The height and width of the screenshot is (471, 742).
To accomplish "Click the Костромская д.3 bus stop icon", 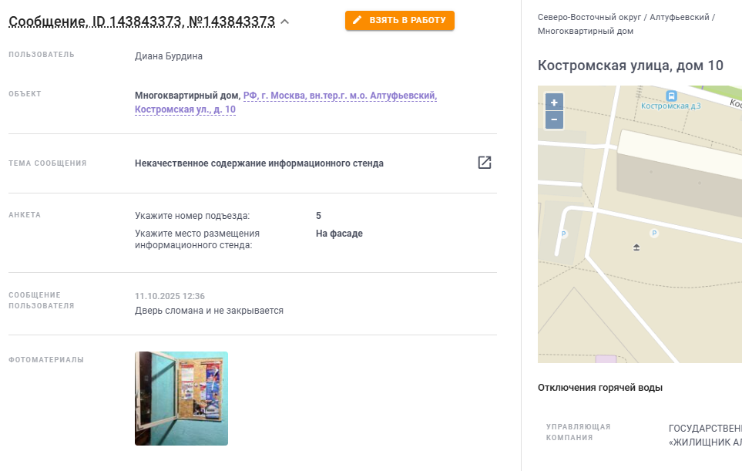I will (x=671, y=96).
